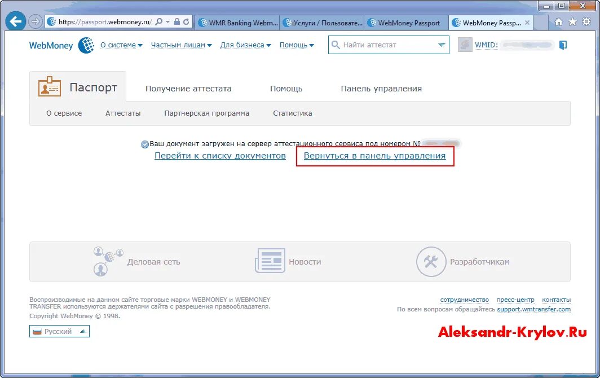
Task: Open browser Tools gear icon
Action: [x=586, y=22]
